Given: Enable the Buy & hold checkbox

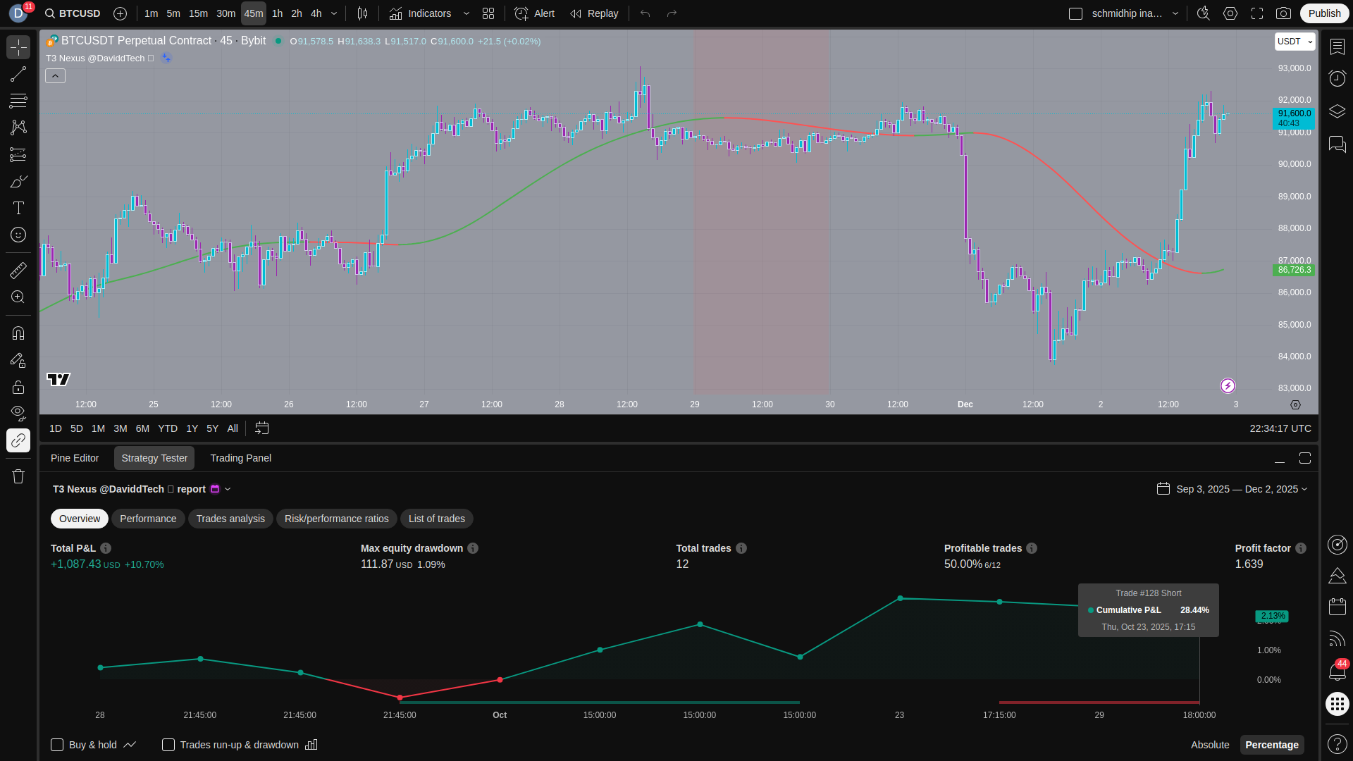Looking at the screenshot, I should [x=57, y=745].
